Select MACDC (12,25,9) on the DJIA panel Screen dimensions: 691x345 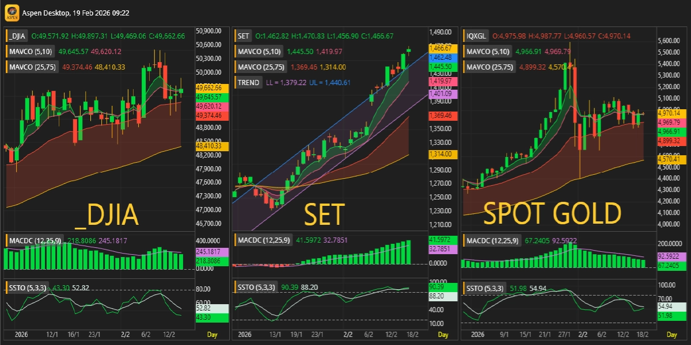(x=35, y=239)
